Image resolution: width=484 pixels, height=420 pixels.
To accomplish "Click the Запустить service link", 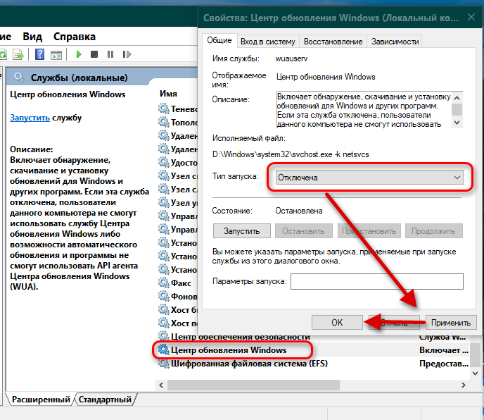I will (30, 118).
